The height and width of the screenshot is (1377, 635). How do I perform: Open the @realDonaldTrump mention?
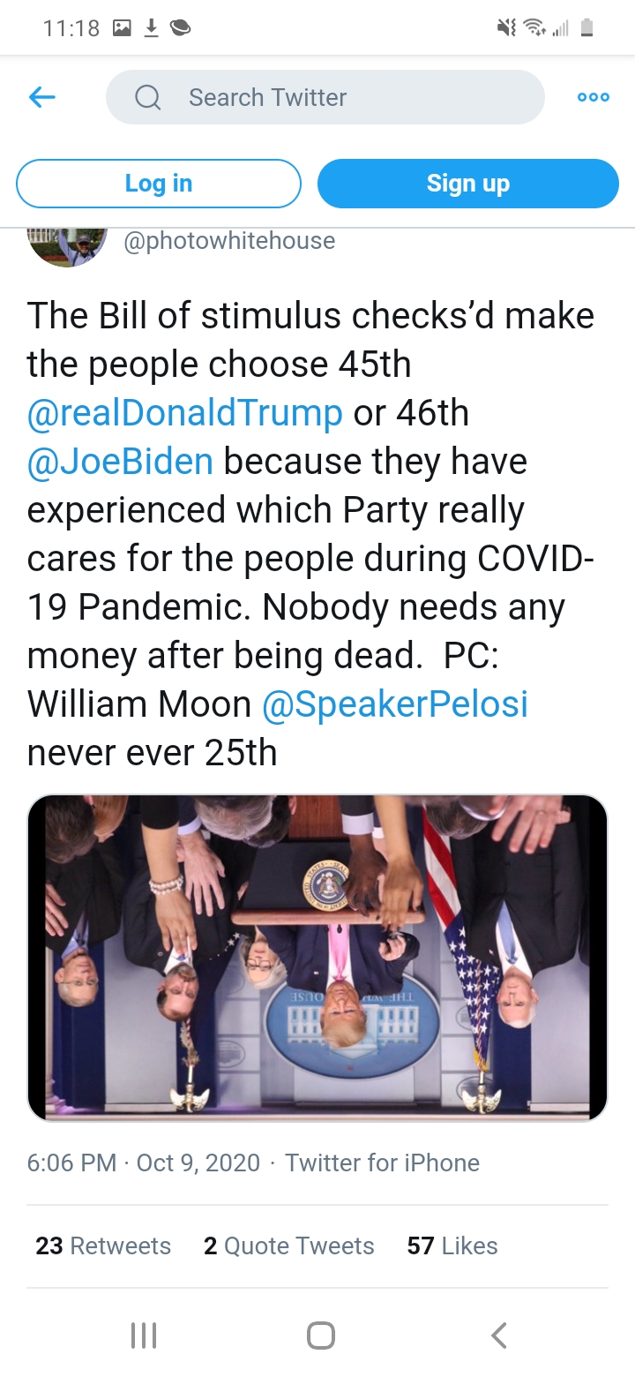tap(185, 413)
